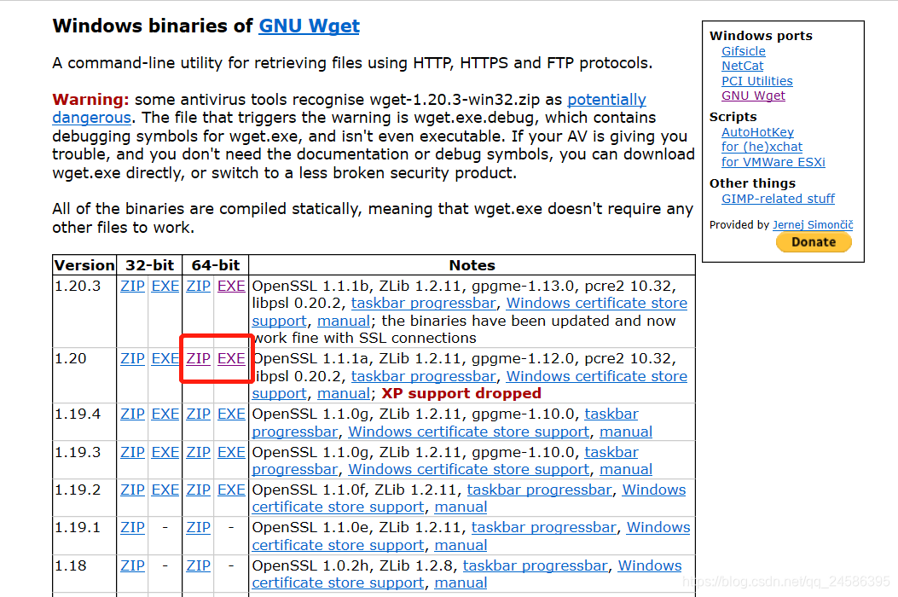Open the GNU Wget heading link
The height and width of the screenshot is (597, 898).
tap(309, 26)
